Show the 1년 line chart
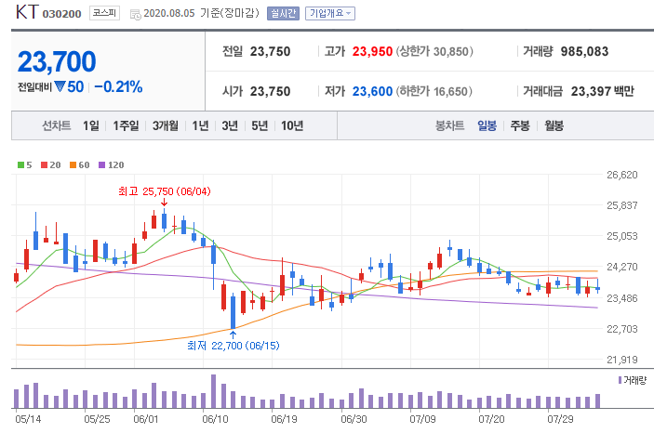This screenshot has height=433, width=654. tap(200, 125)
